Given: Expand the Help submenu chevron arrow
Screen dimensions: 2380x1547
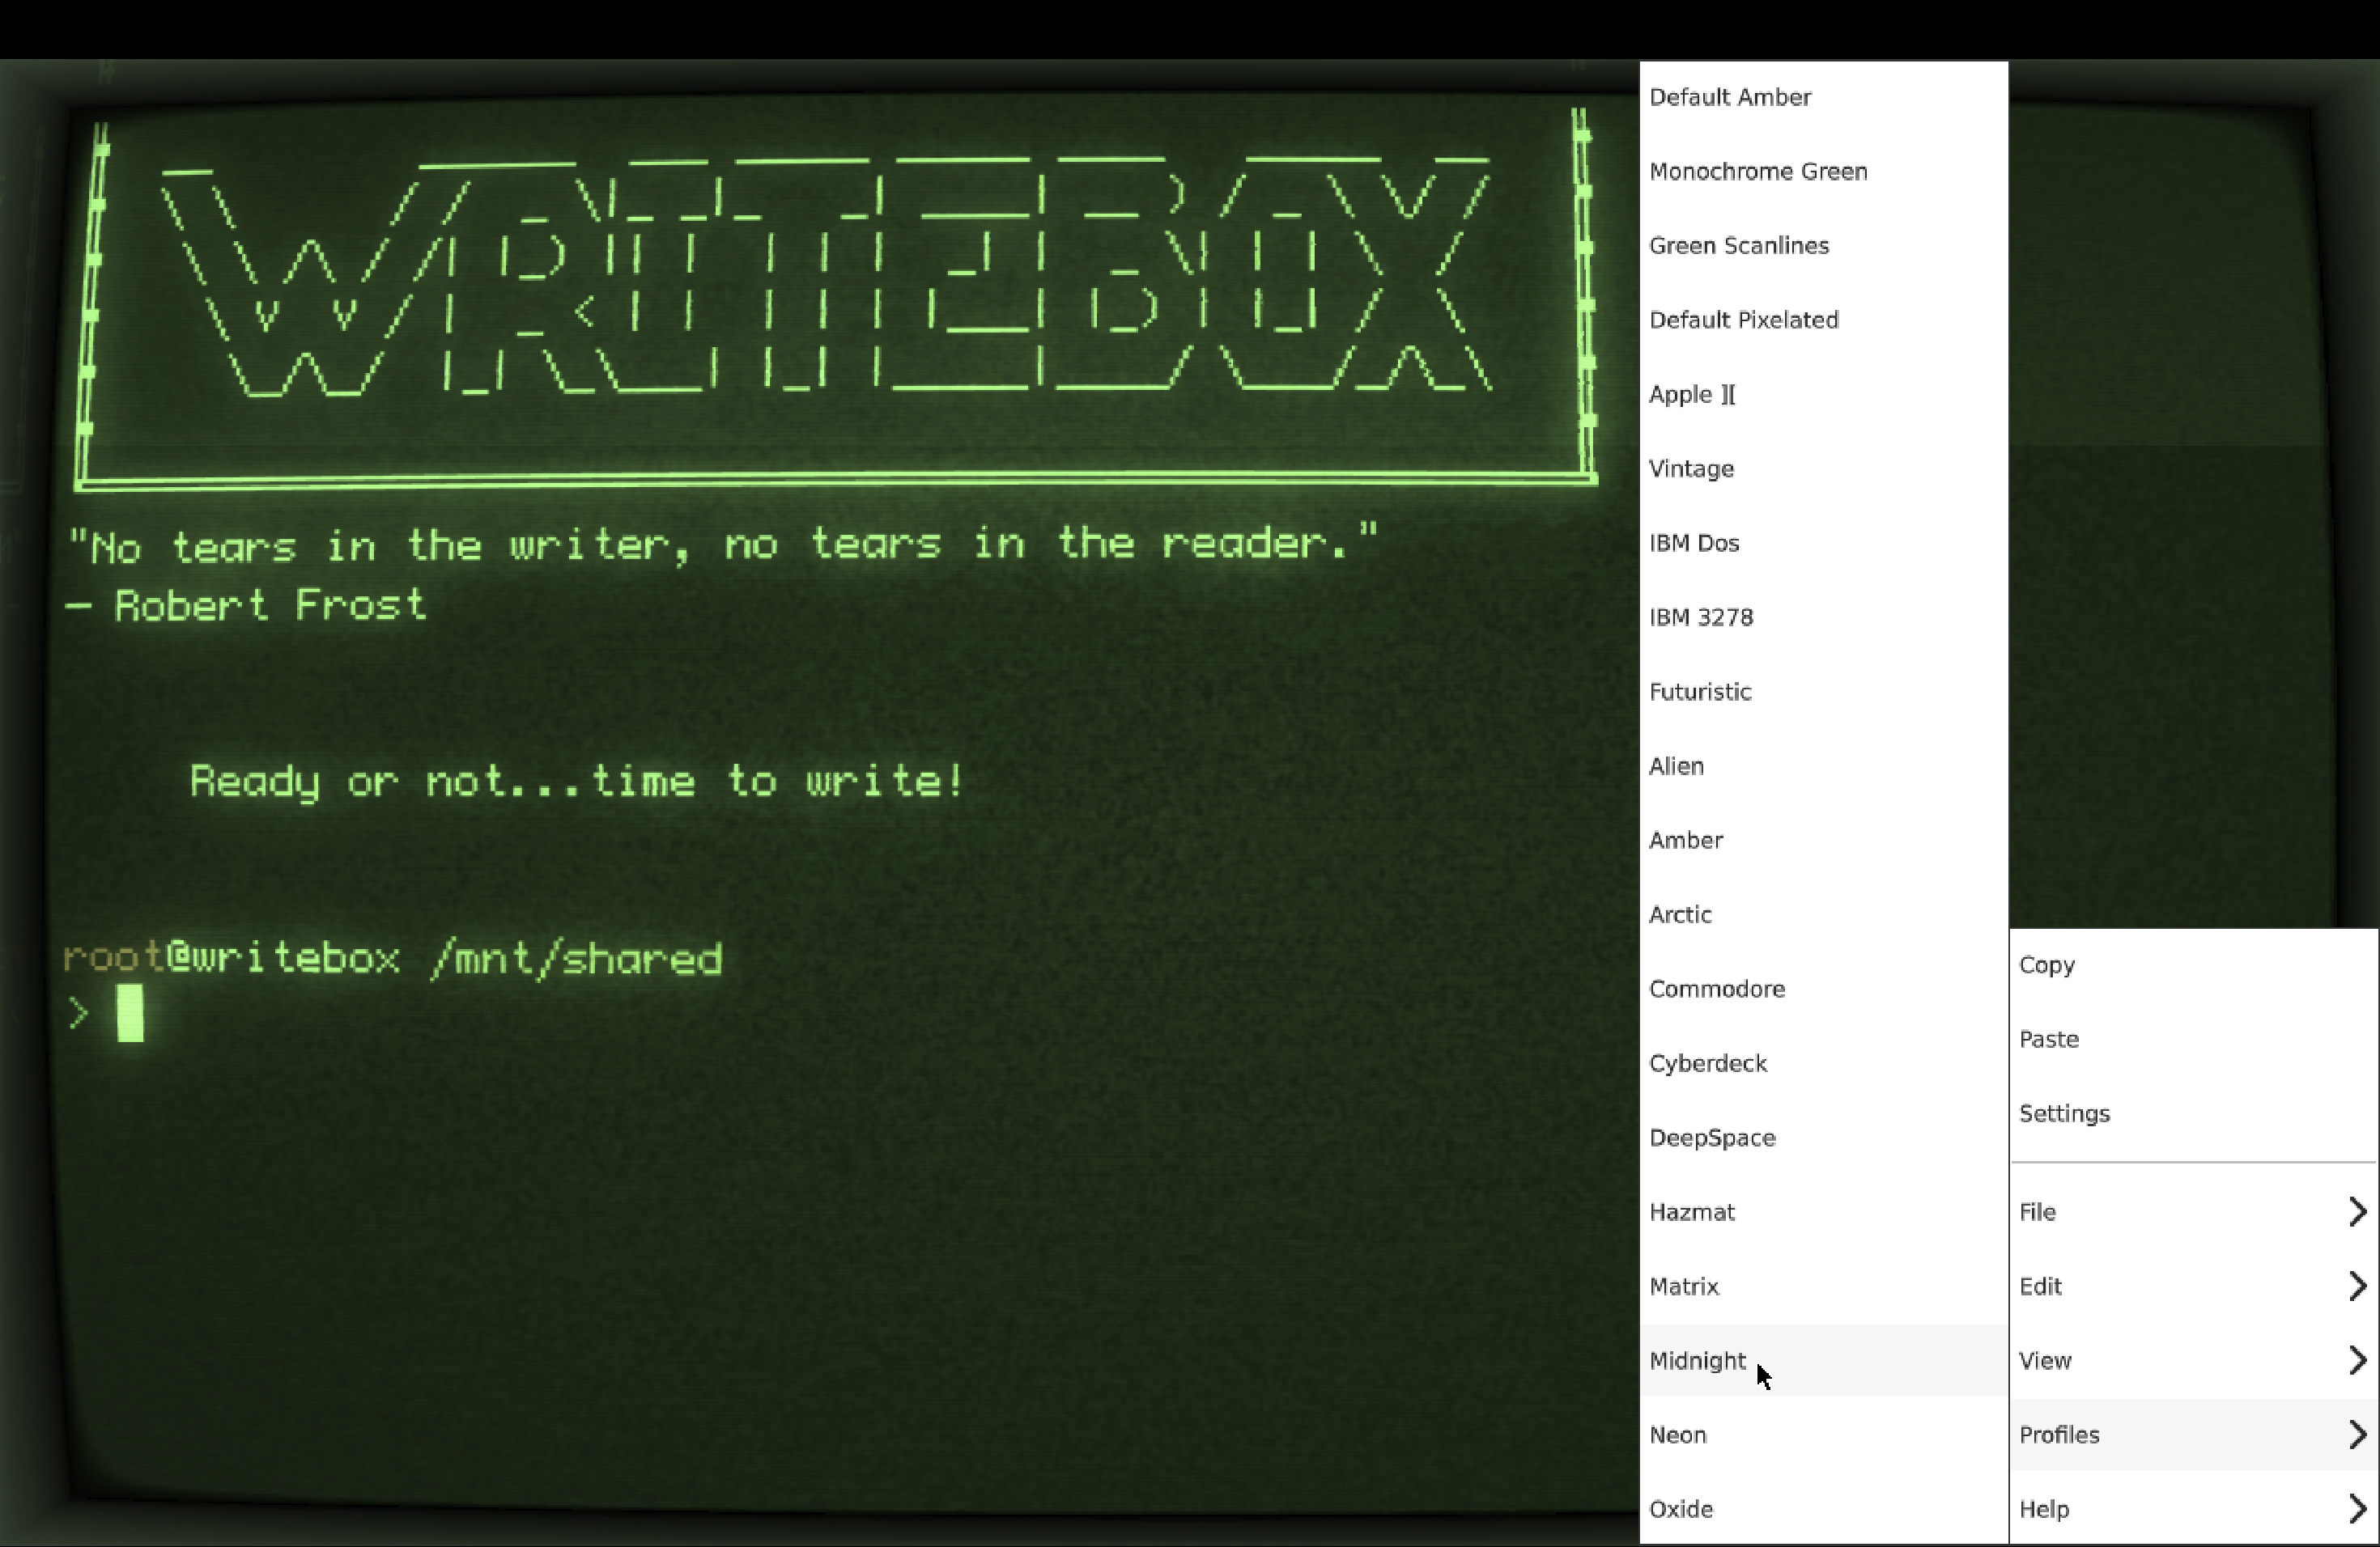Looking at the screenshot, I should click(x=2357, y=1509).
